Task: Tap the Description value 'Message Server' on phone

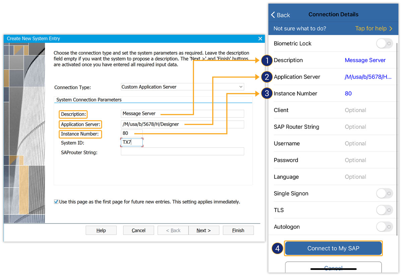Action: [x=365, y=60]
